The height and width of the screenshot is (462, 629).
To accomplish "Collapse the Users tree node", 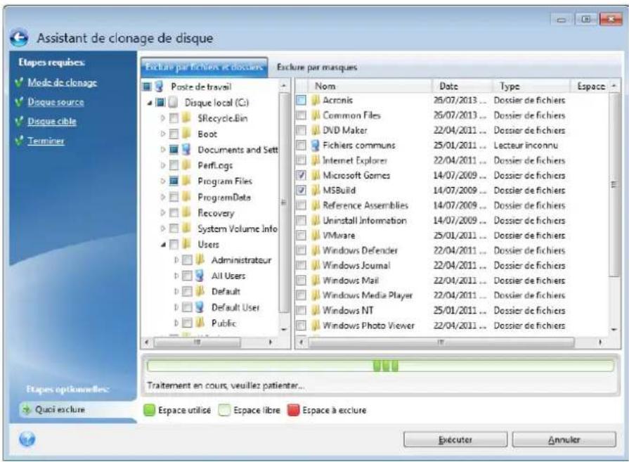I will 163,244.
